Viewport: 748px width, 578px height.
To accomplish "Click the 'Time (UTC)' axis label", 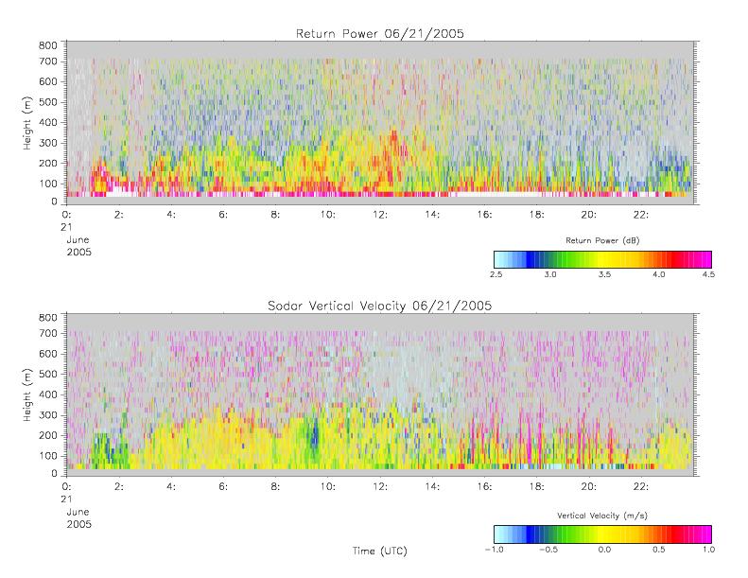I will click(380, 551).
